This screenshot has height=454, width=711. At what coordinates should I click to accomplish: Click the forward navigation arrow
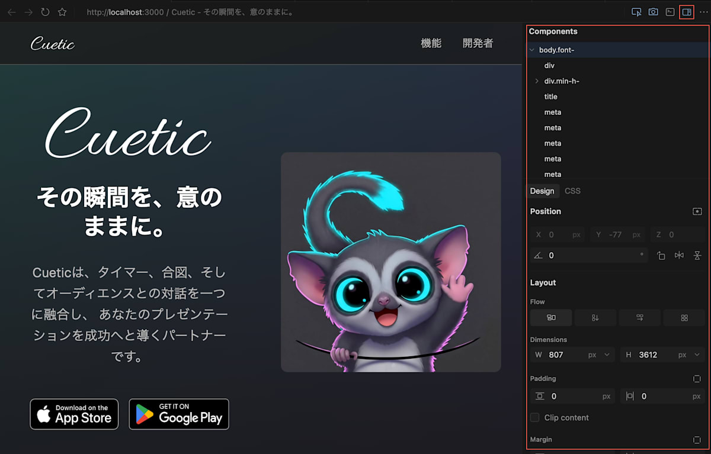[28, 12]
